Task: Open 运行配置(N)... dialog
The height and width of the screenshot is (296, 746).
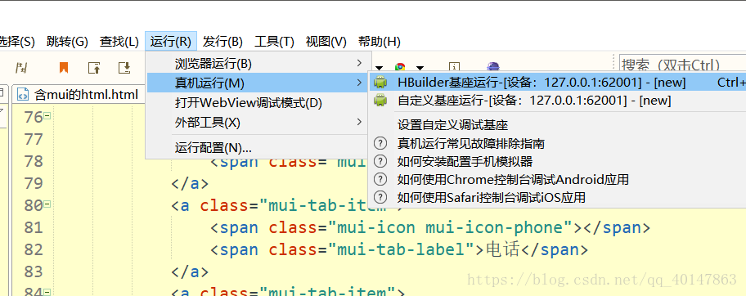Action: coord(257,148)
